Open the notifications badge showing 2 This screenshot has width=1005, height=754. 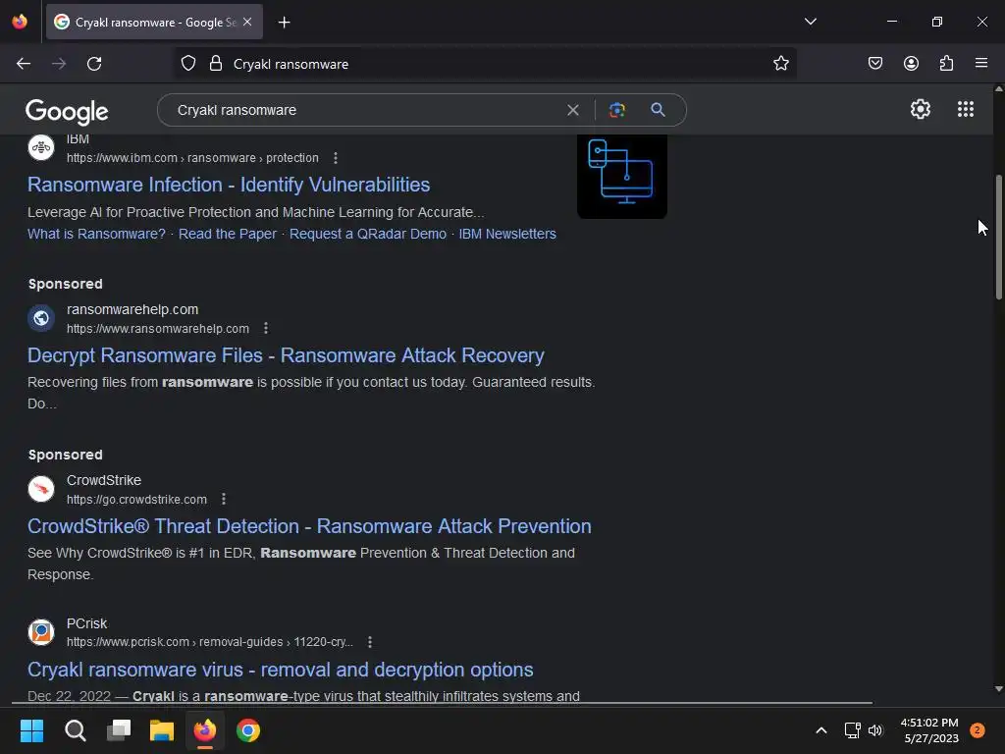(978, 730)
